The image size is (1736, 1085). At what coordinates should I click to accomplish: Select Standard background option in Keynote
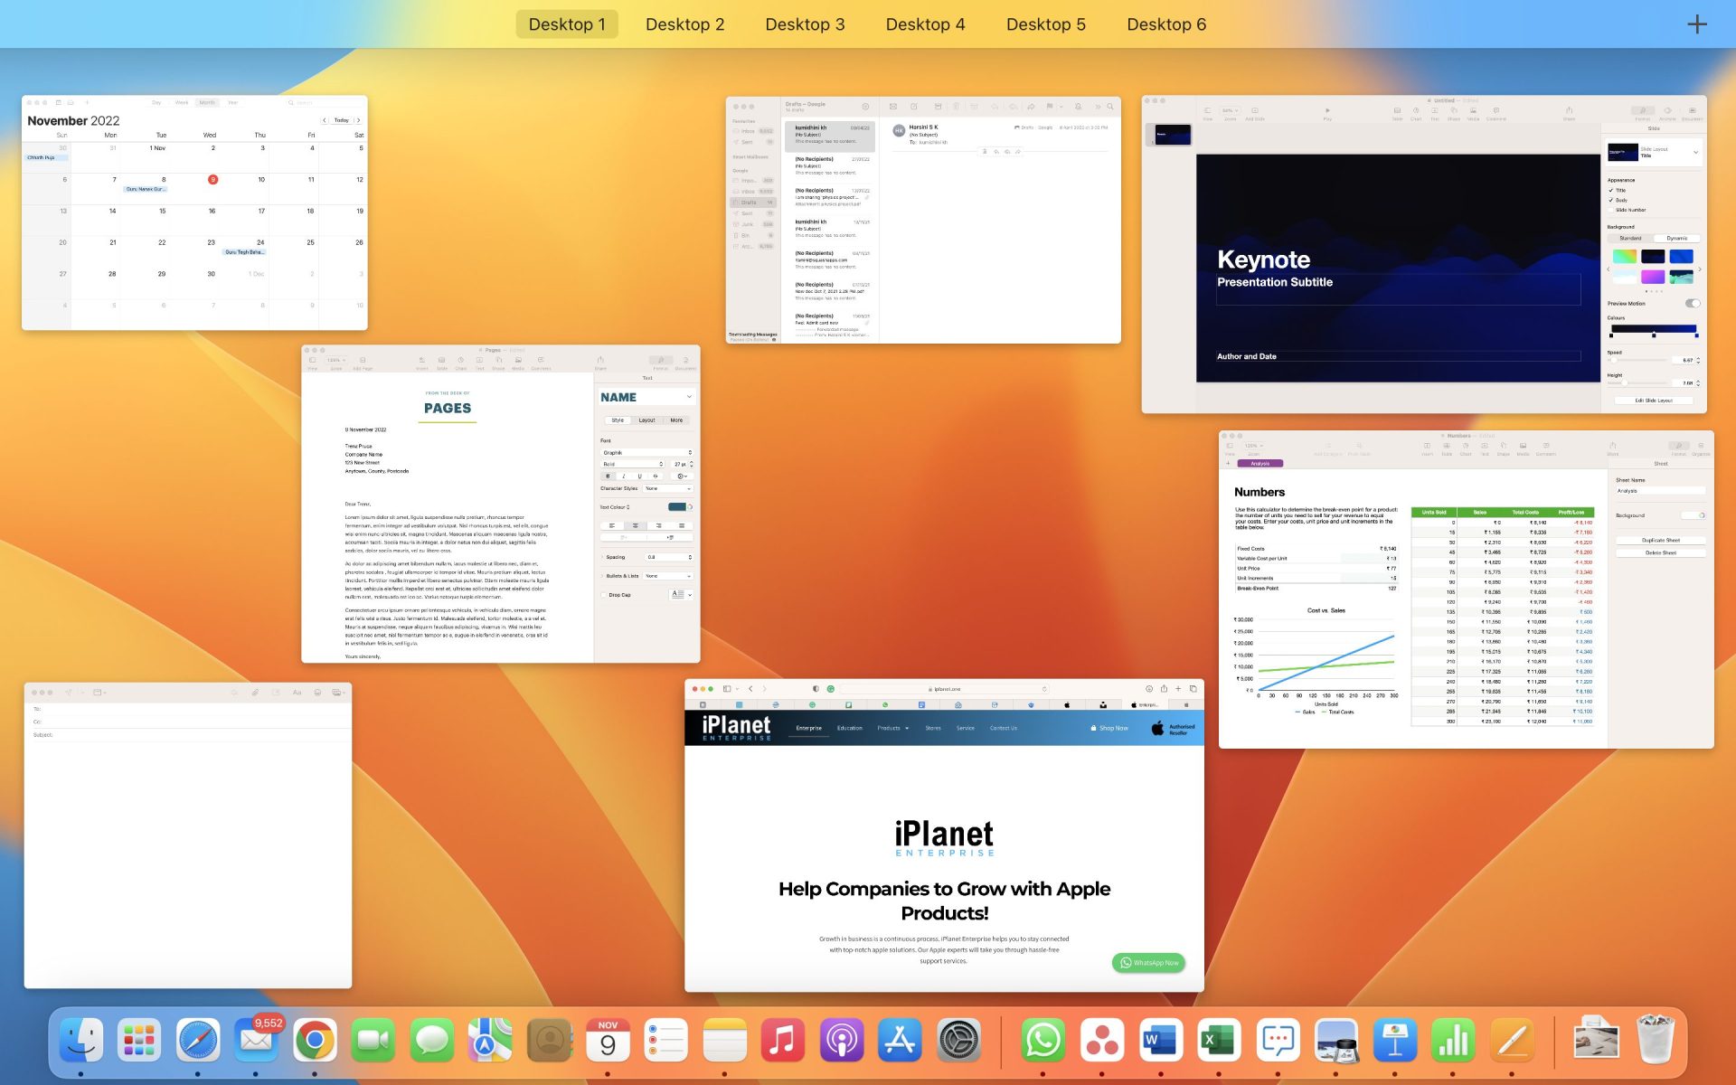tap(1630, 239)
